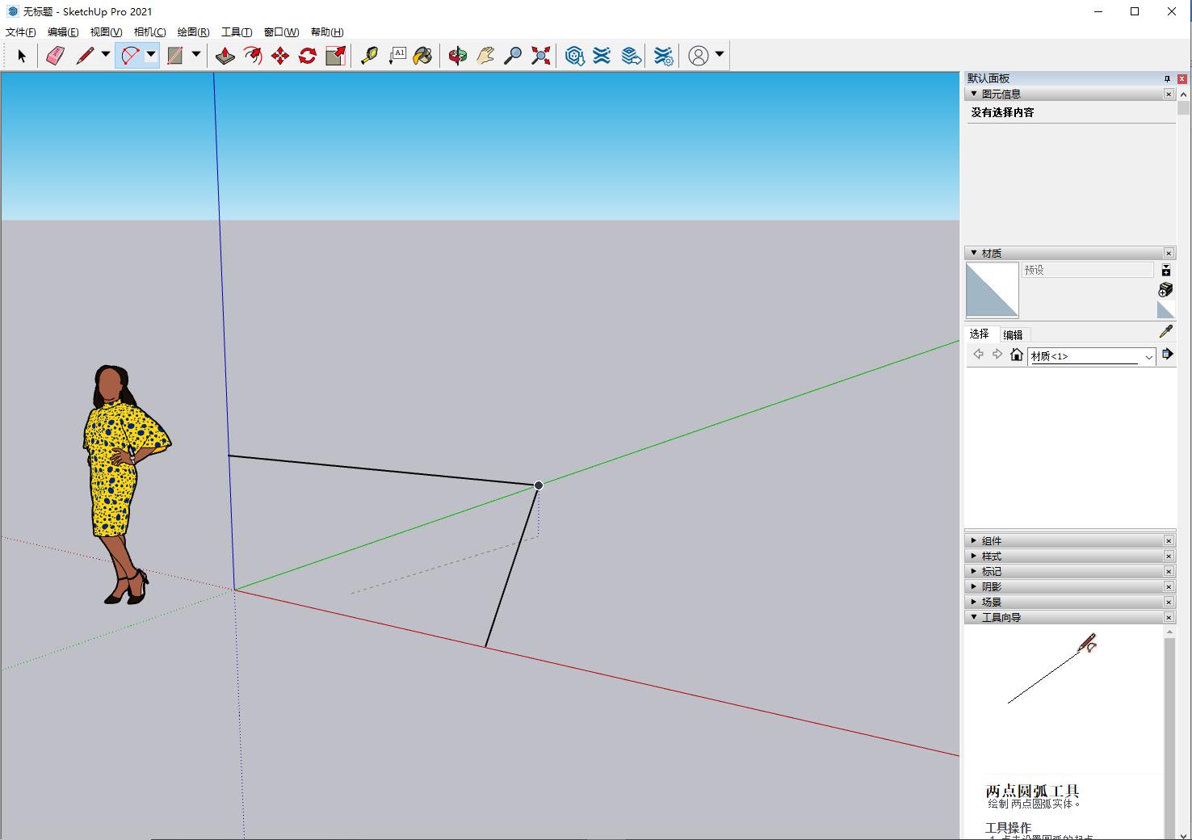Select the Push/Pull tool
The width and height of the screenshot is (1192, 840).
tap(225, 56)
